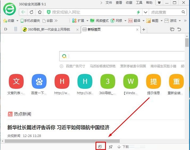The width and height of the screenshot is (190, 150).
Task: Click the restore closed tab icon
Action: [x=179, y=29]
